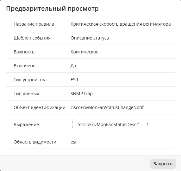The image size is (181, 171).
Task: Select the ESR device type value
Action: pos(74,80)
